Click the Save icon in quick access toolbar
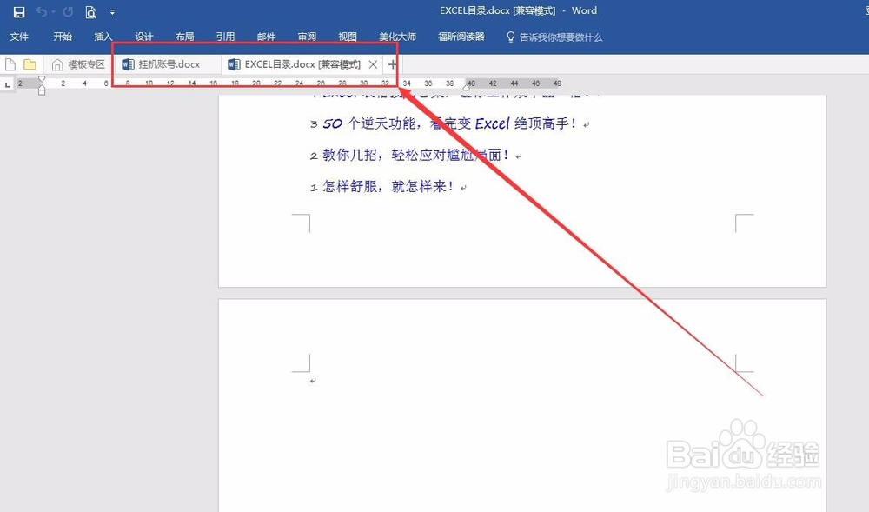This screenshot has height=512, width=869. click(x=19, y=11)
